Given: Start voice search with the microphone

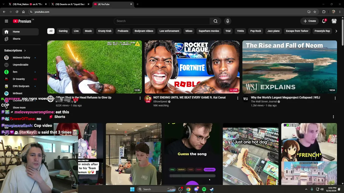Looking at the screenshot, I should 228,21.
